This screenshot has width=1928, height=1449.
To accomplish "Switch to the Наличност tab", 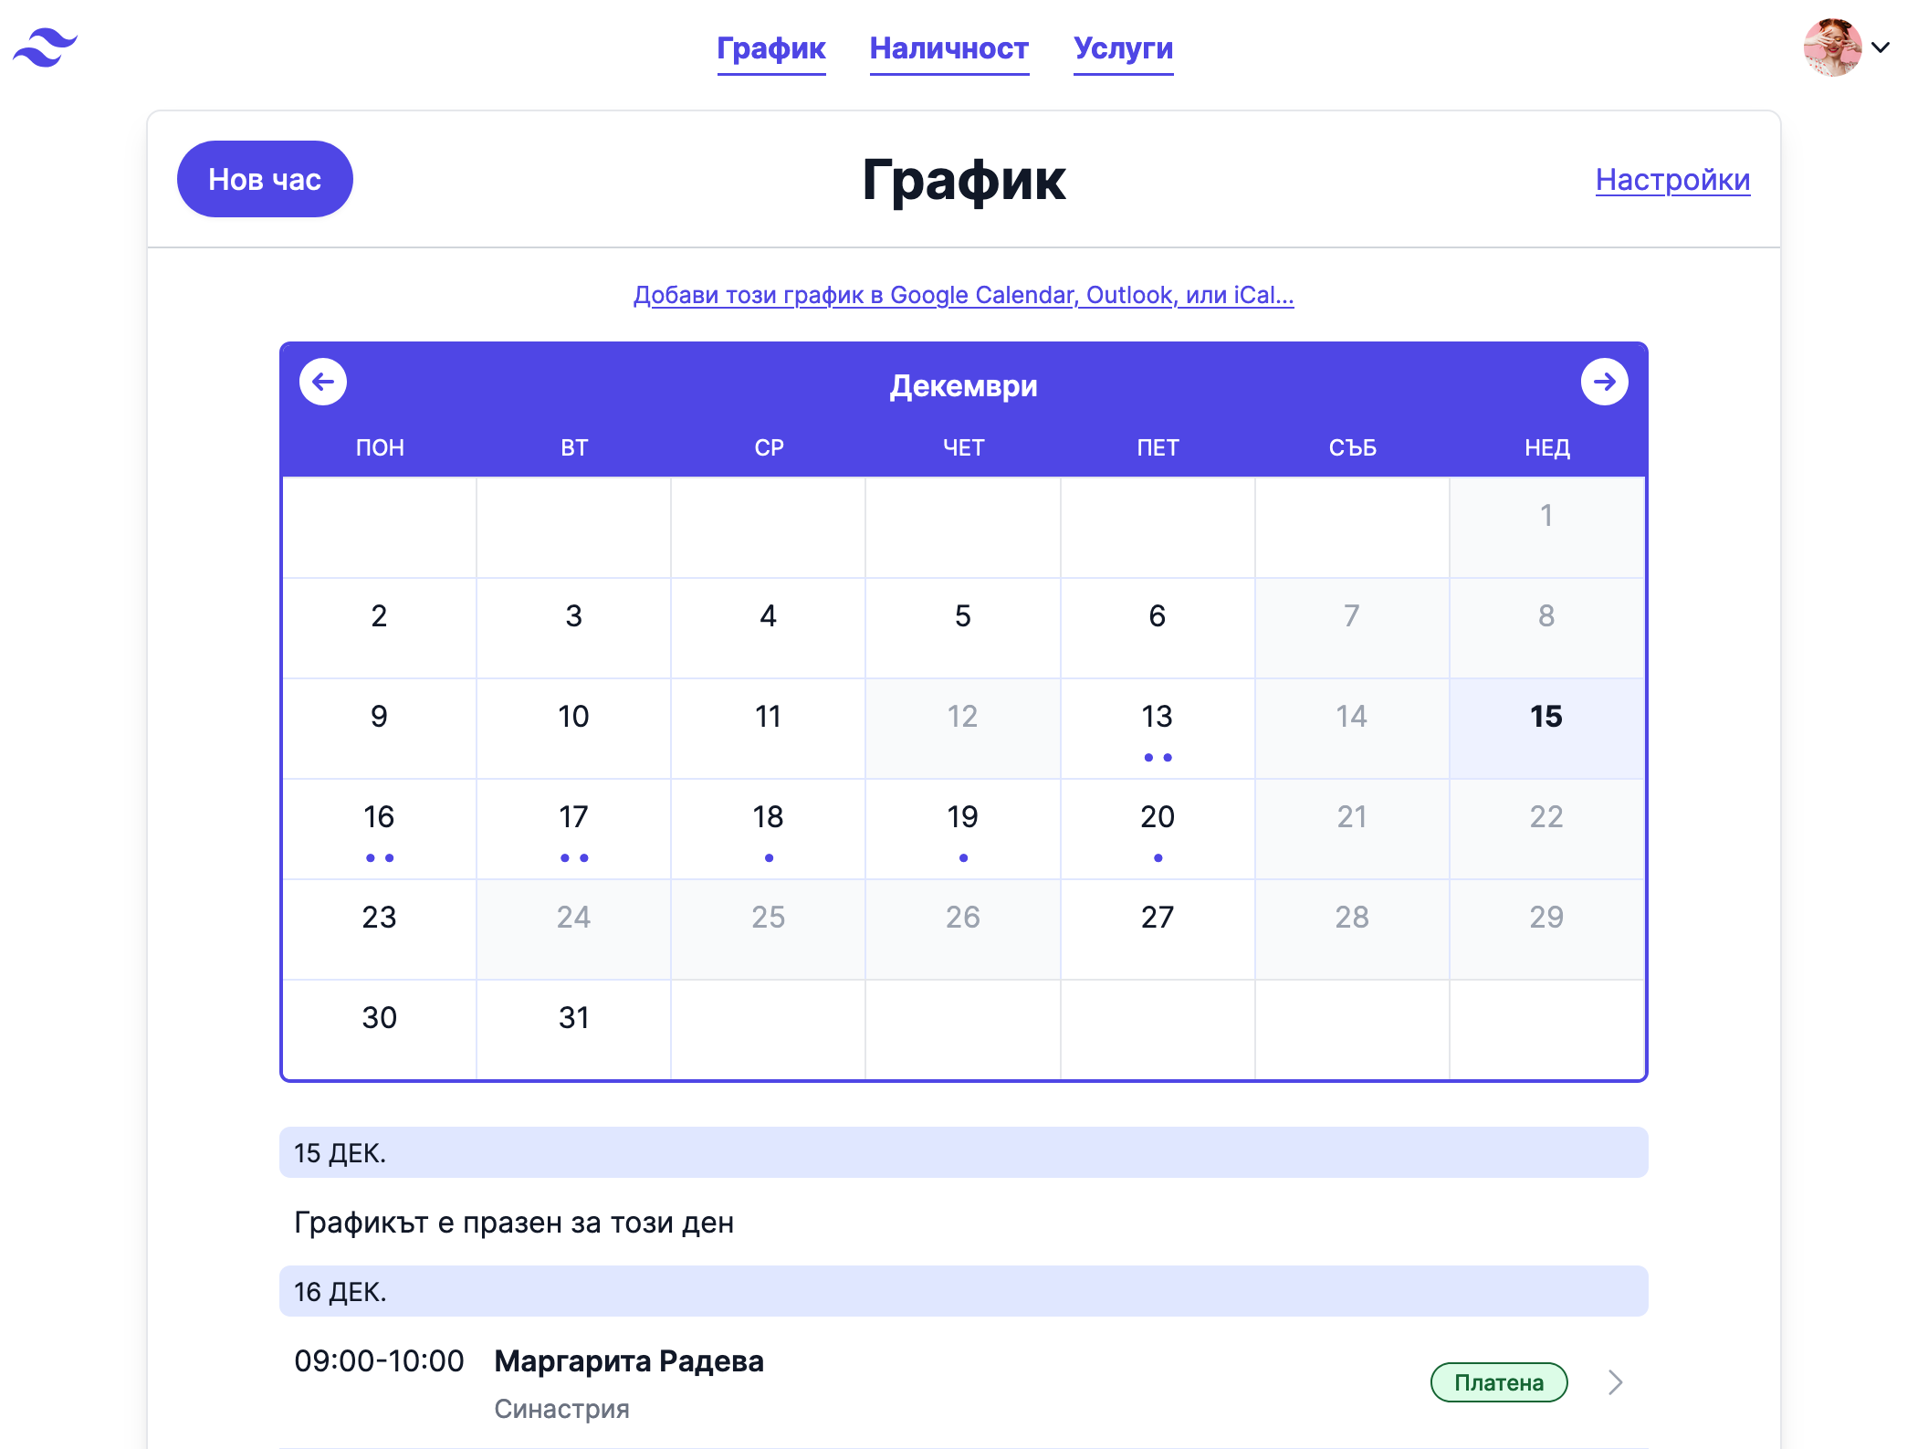I will pos(949,47).
